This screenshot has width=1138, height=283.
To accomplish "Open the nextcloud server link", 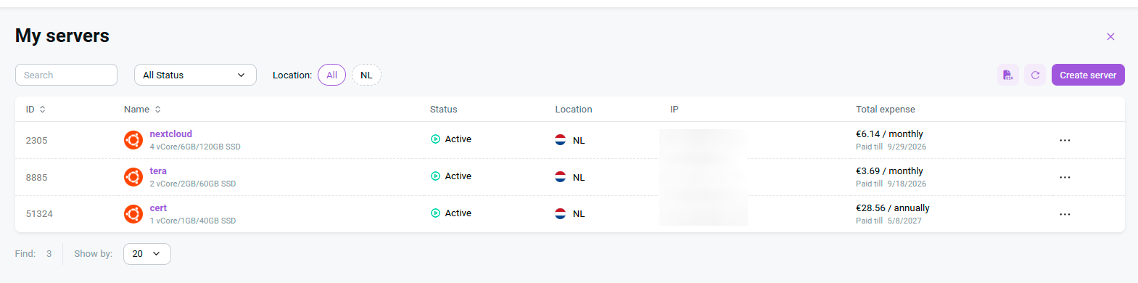I will coord(170,134).
